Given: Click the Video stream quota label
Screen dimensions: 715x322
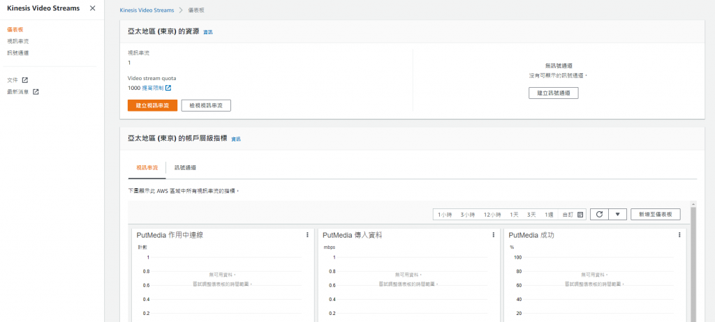Looking at the screenshot, I should pos(152,78).
